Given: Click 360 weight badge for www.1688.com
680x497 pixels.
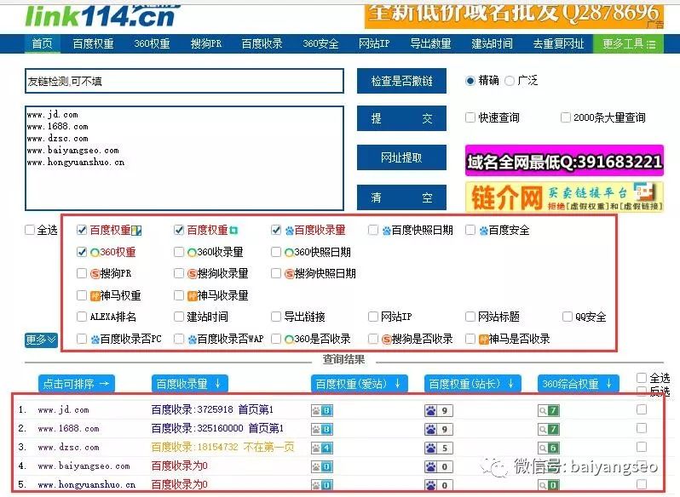Looking at the screenshot, I should tap(549, 429).
